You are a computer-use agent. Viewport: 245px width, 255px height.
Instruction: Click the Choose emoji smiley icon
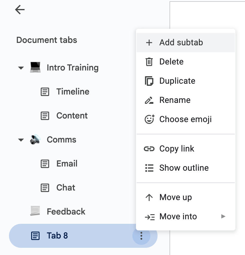click(x=149, y=119)
